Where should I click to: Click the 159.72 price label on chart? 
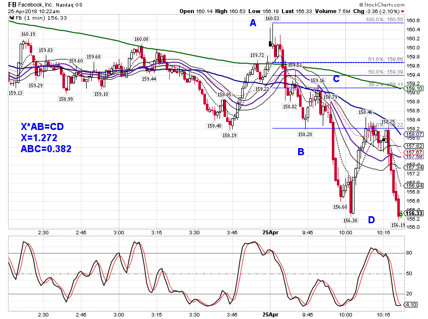coord(257,55)
